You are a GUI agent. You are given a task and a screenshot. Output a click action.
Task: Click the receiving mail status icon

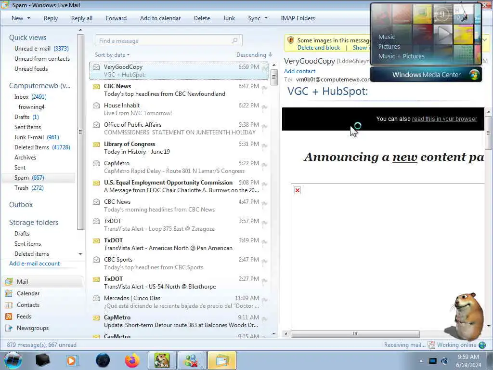(431, 345)
